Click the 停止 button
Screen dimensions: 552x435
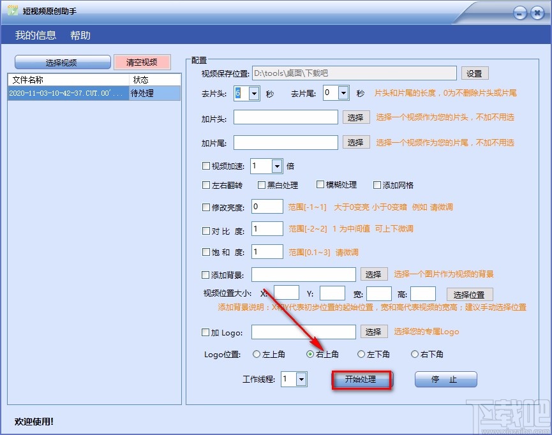(x=445, y=380)
